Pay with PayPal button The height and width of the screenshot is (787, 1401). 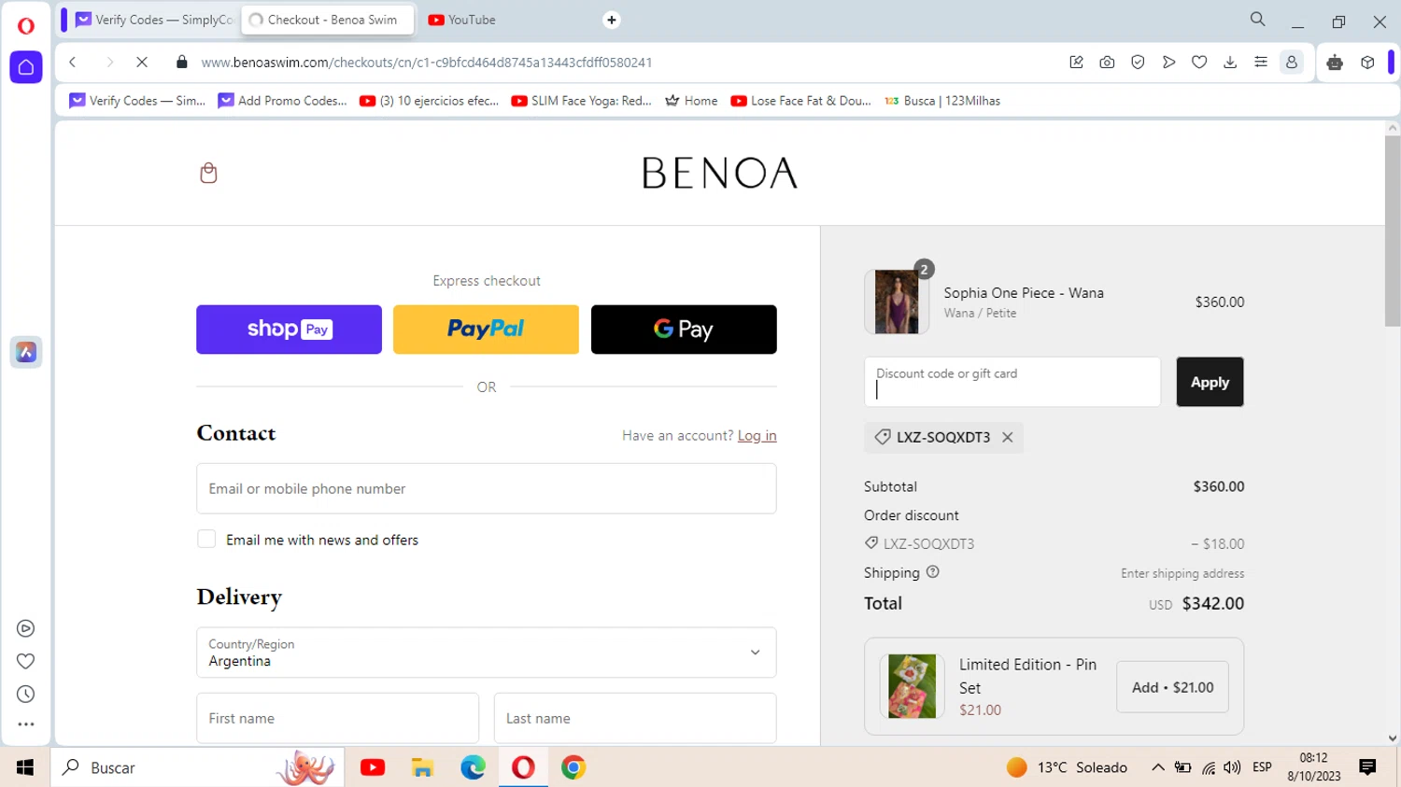[x=486, y=330]
